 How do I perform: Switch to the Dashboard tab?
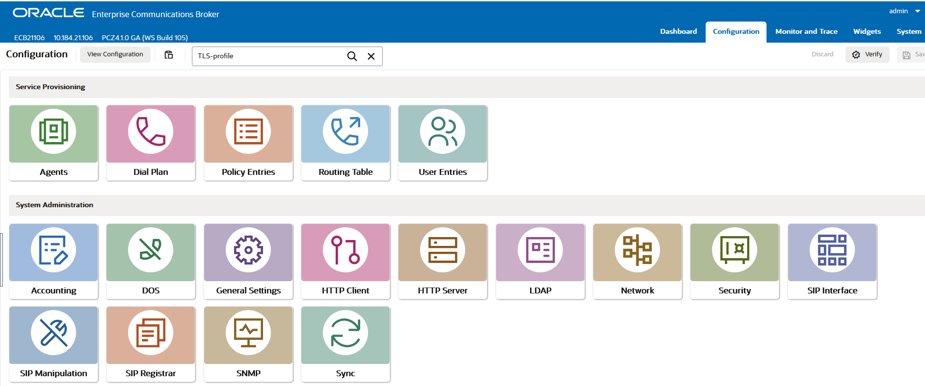point(678,31)
